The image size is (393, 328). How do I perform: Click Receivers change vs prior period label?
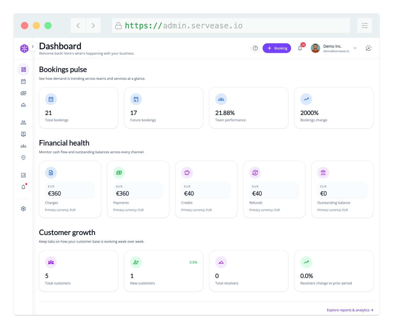[326, 283]
